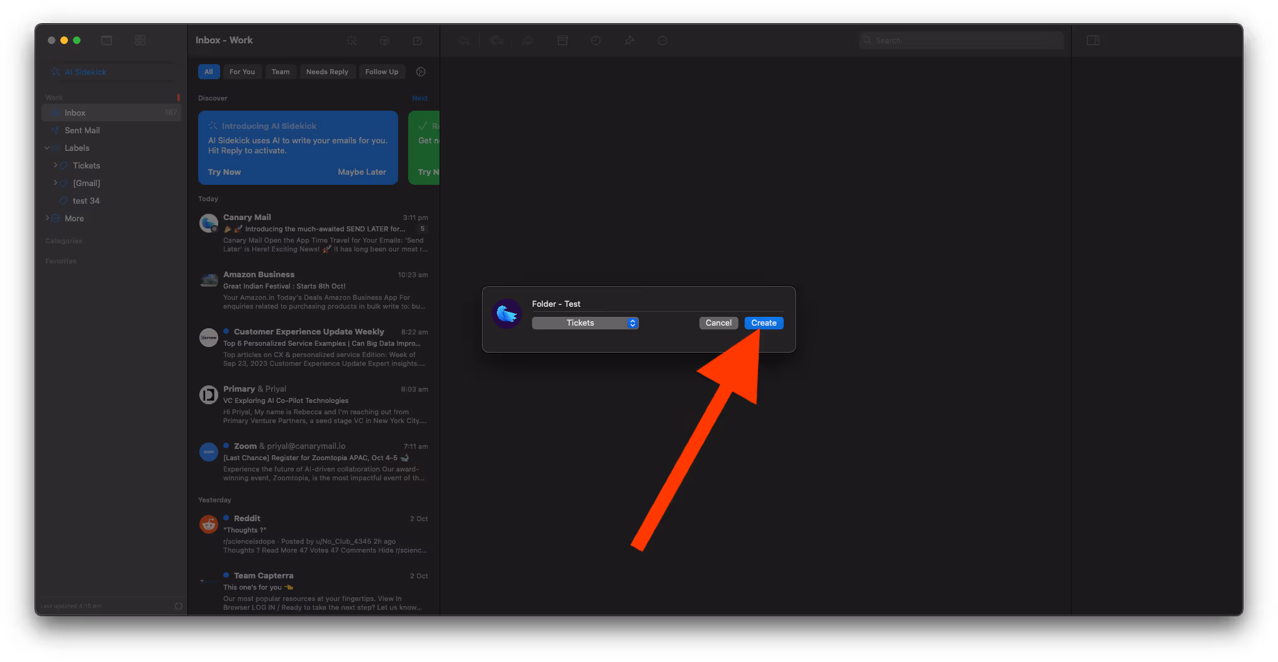Open the Reddit "Thoughts ?" email
Viewport: 1278px width, 662px height.
tap(314, 534)
